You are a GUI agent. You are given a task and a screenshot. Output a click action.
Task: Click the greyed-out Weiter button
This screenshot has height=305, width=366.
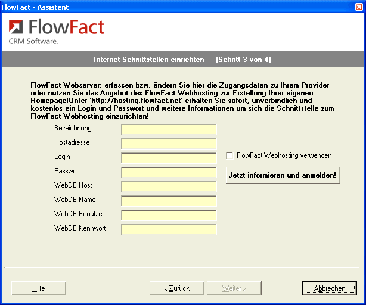coord(234,288)
